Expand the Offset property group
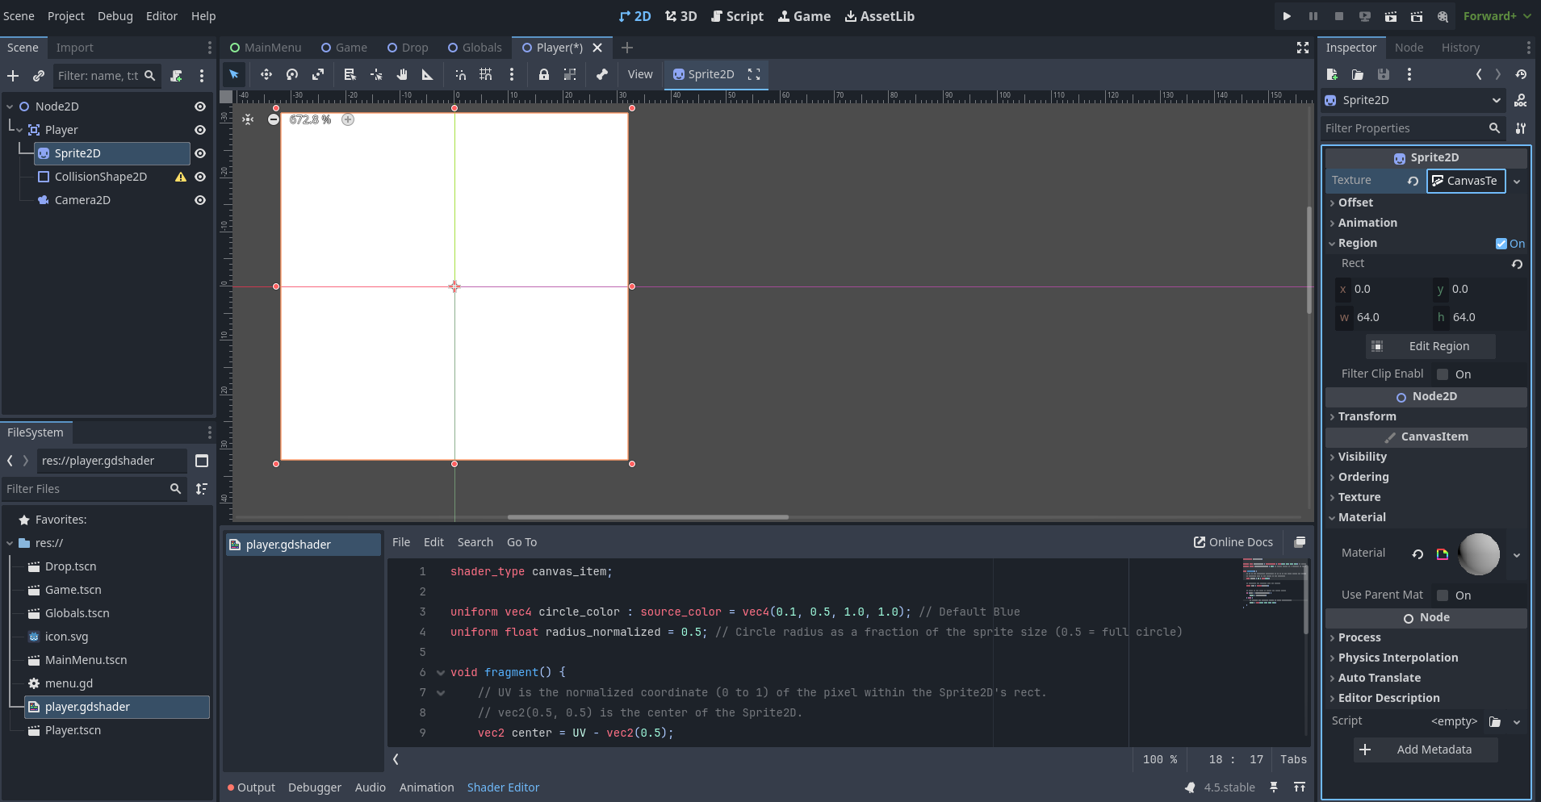1541x802 pixels. point(1355,203)
